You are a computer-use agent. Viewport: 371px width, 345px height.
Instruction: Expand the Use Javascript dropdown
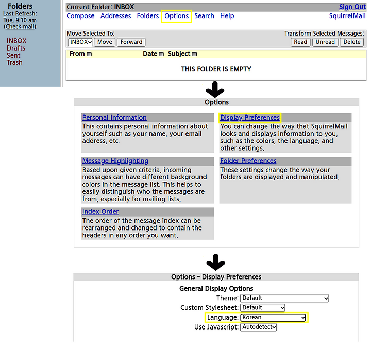click(258, 327)
